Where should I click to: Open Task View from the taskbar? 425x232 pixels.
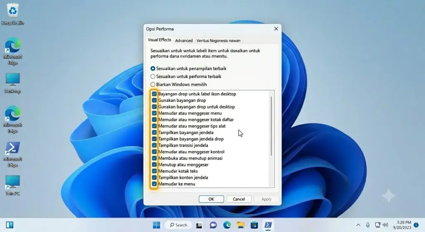click(199, 225)
